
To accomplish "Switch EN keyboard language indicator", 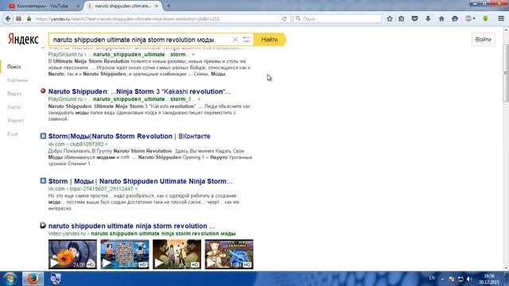I will click(432, 278).
